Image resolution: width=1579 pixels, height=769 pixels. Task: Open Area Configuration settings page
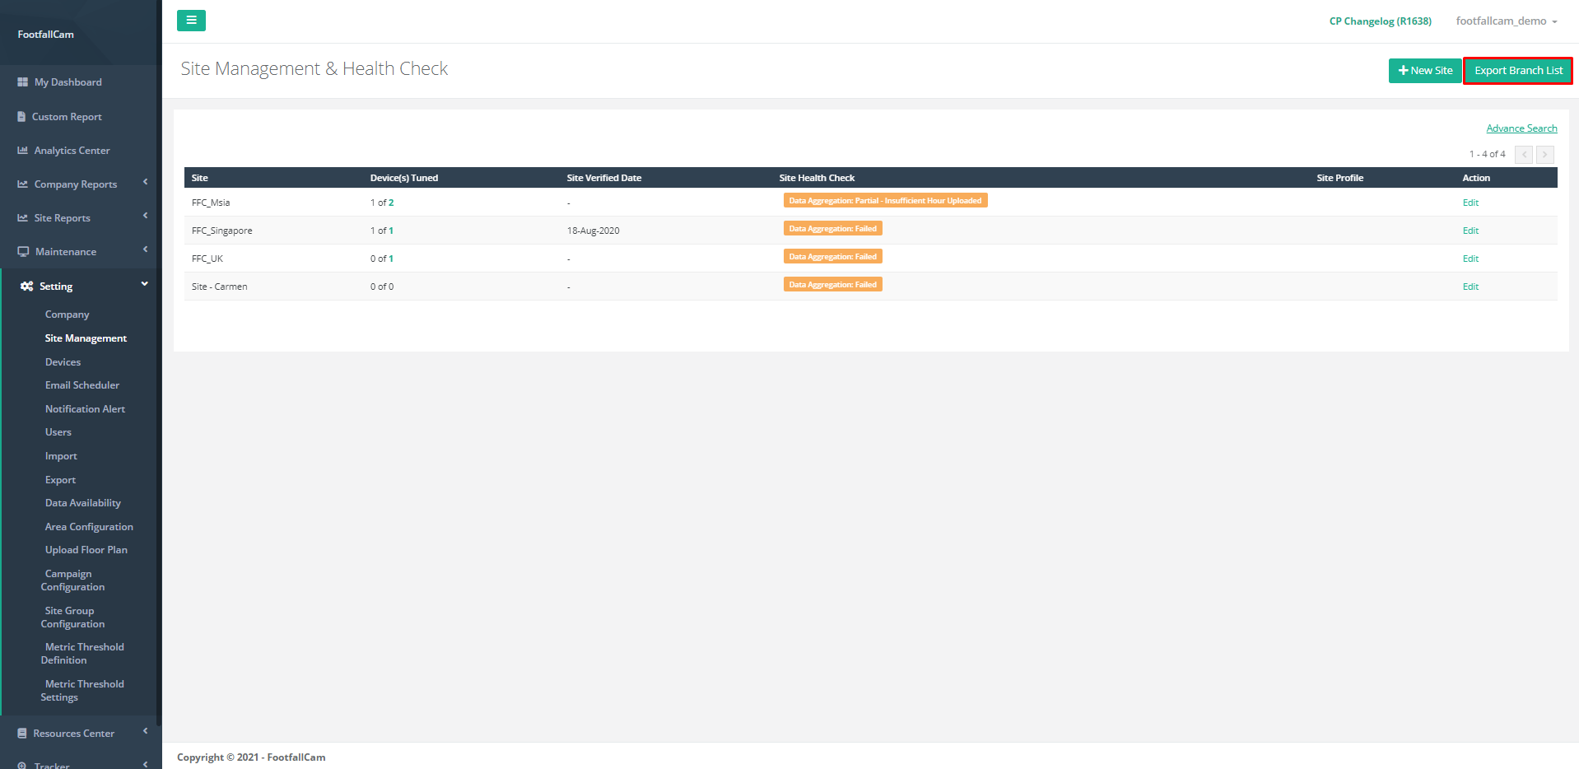point(89,527)
